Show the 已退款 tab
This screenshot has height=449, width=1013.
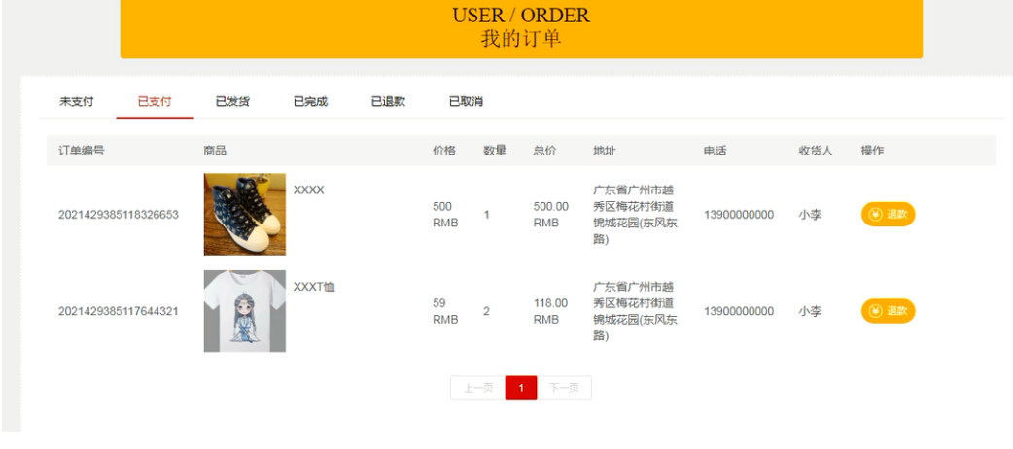[388, 101]
